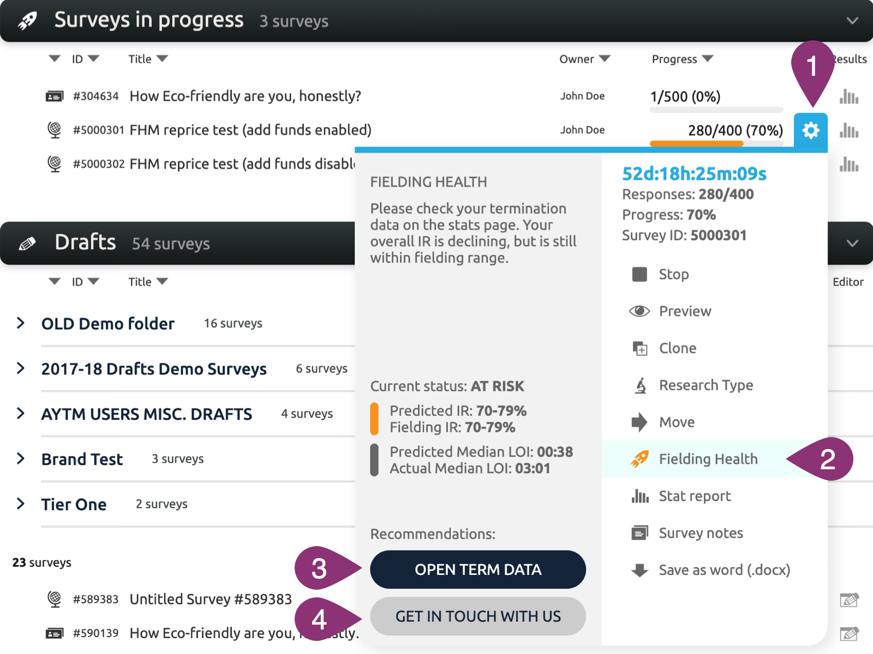The image size is (873, 654).
Task: Click the Research Type microscope icon
Action: (x=640, y=385)
